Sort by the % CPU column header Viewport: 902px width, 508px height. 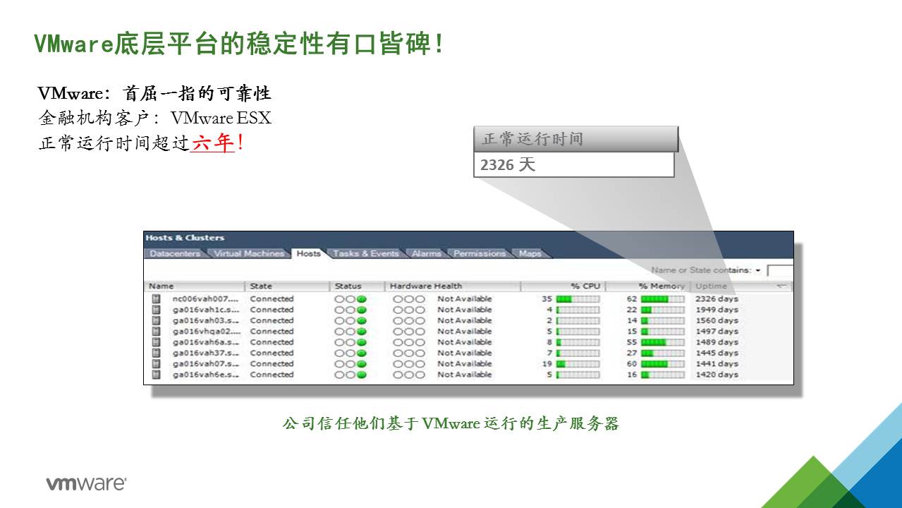tap(563, 286)
